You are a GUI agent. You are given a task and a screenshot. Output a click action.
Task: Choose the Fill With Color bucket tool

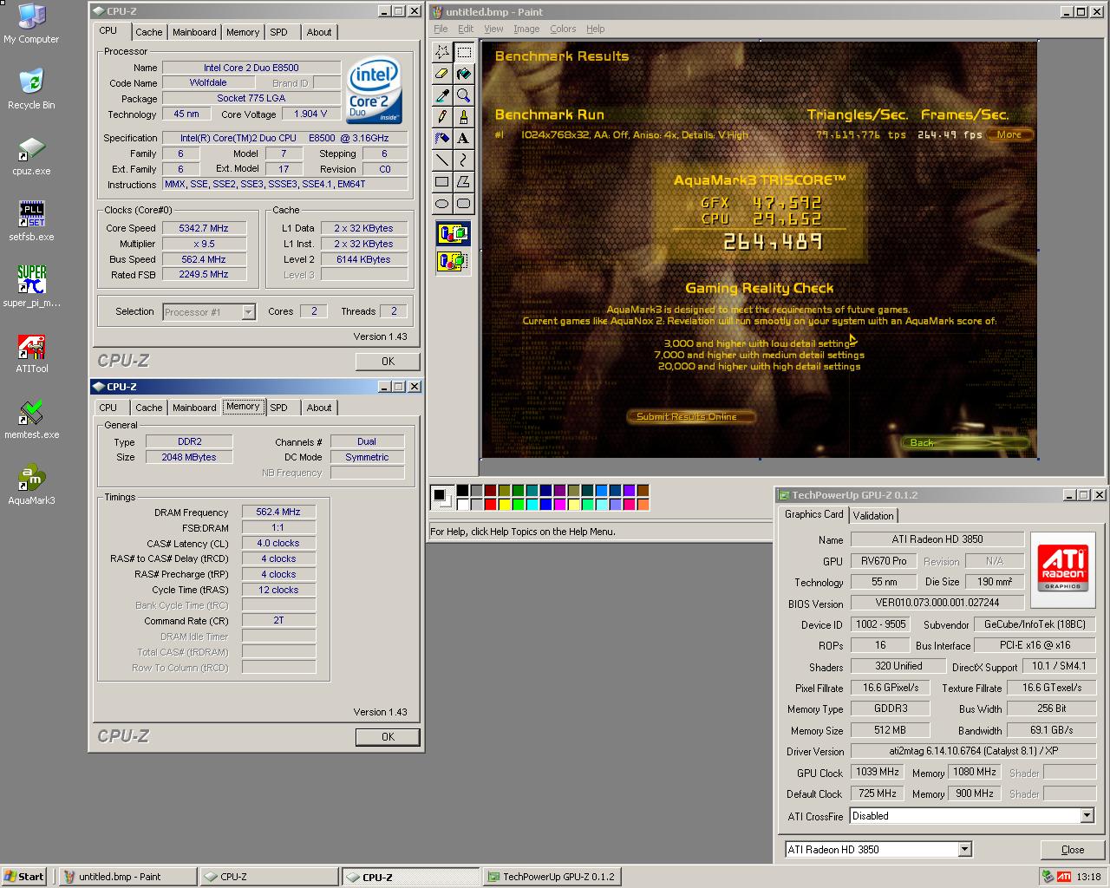click(x=464, y=74)
